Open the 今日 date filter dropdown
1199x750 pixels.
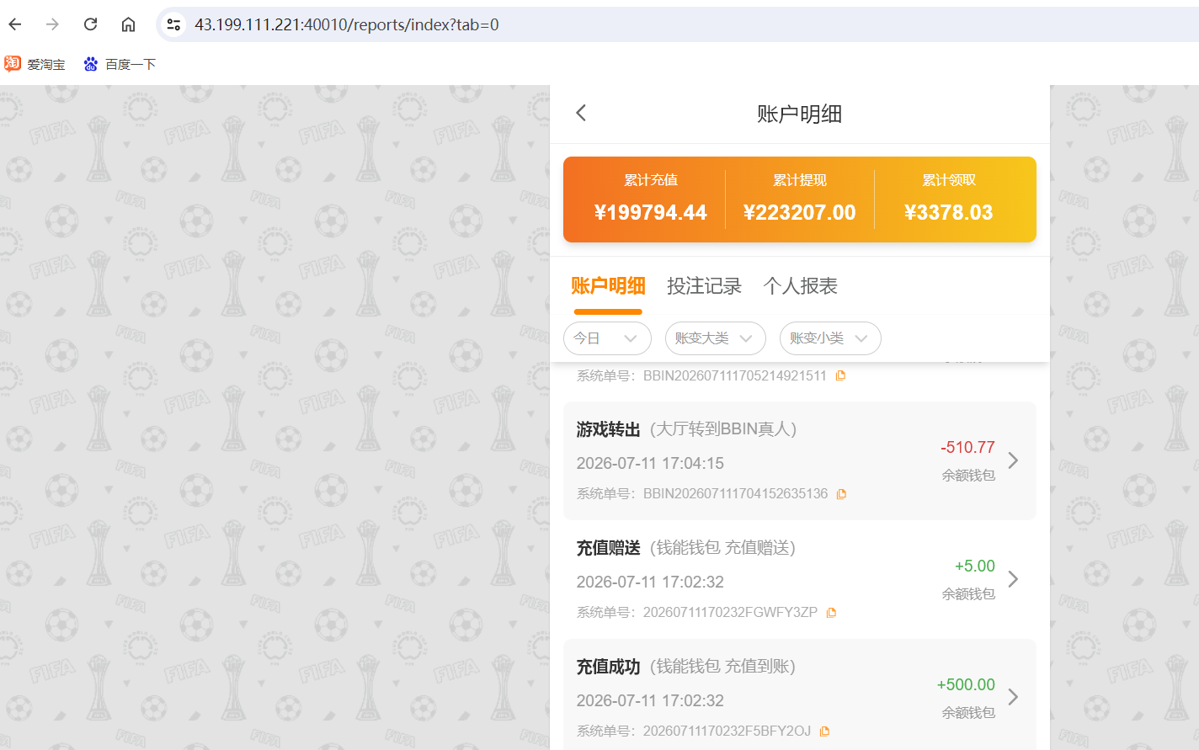tap(607, 338)
